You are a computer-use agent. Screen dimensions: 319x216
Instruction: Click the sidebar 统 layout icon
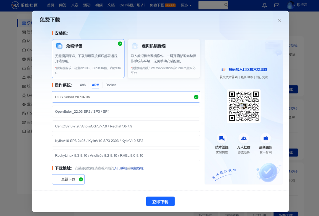pyautogui.click(x=24, y=86)
